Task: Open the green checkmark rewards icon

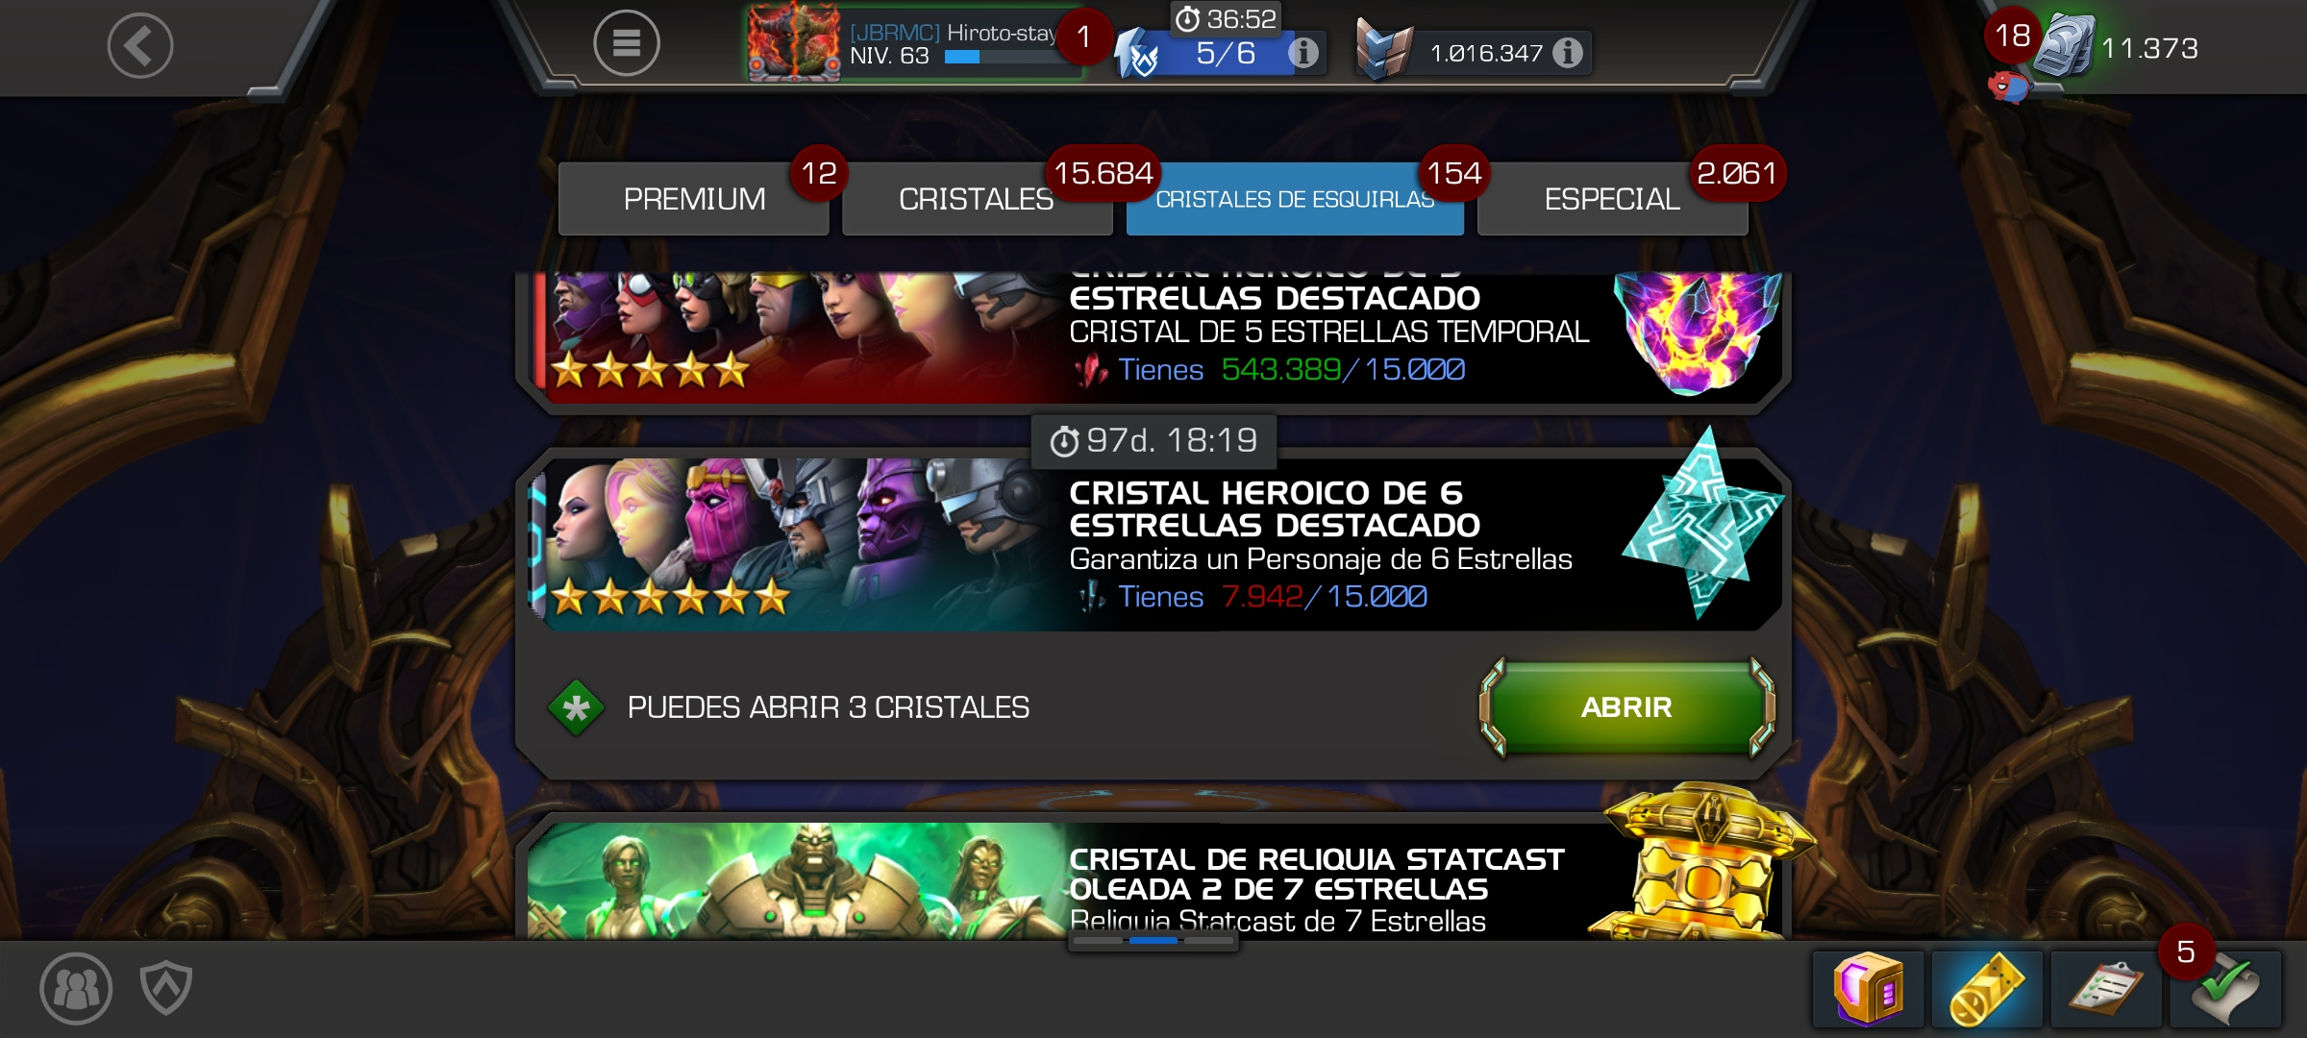Action: tap(2225, 989)
